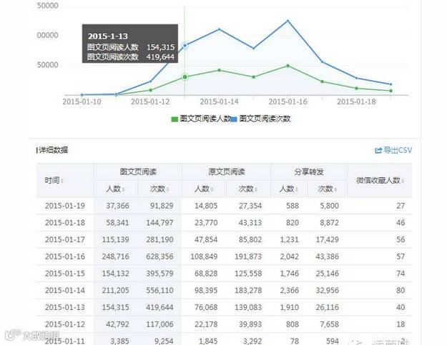The height and width of the screenshot is (345, 447).
Task: Click blue peak point at 2015-01-16
Action: pos(288,21)
